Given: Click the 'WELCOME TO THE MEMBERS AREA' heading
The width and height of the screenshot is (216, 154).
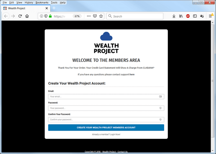Looking at the screenshot, I should 106,60.
